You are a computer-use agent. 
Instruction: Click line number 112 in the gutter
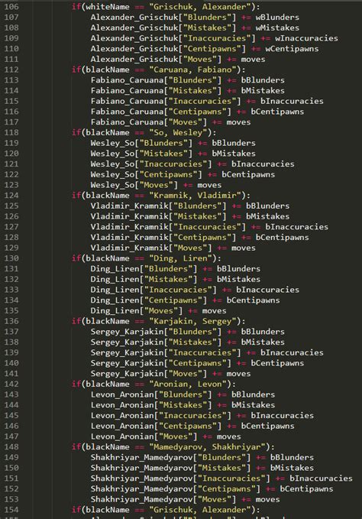pos(11,70)
